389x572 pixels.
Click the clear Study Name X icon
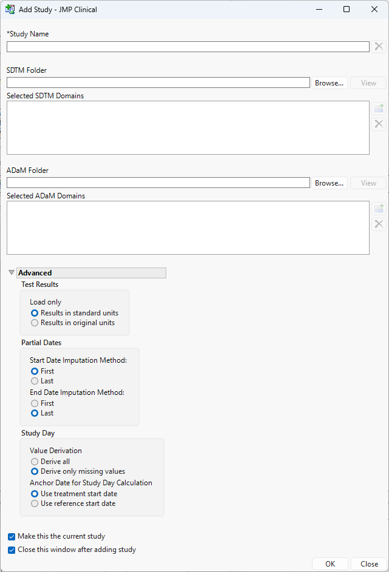point(379,47)
